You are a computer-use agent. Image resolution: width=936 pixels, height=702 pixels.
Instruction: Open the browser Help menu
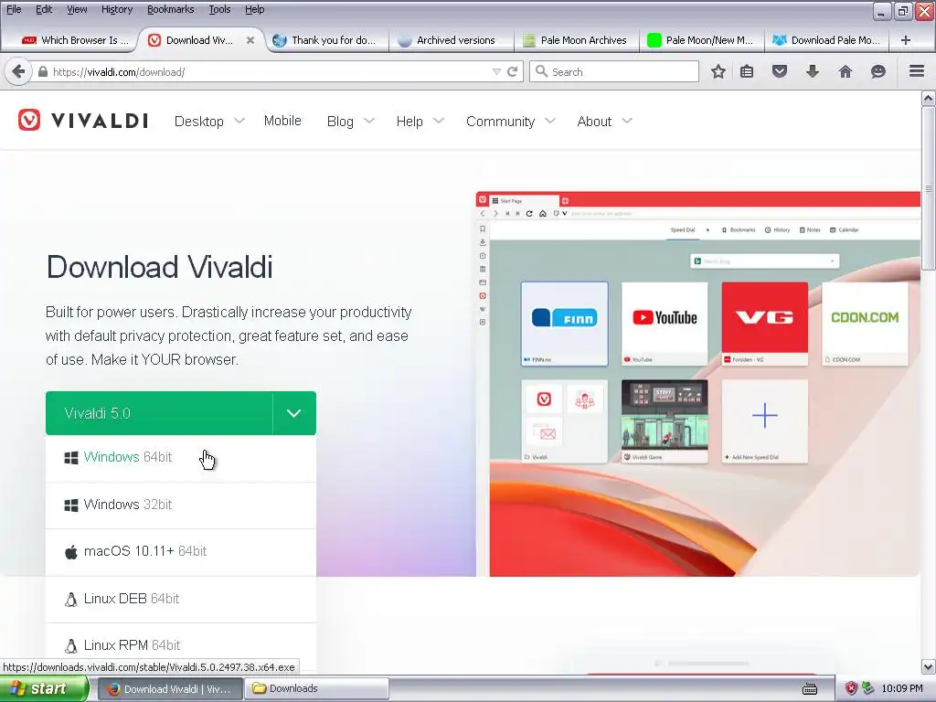pos(255,9)
